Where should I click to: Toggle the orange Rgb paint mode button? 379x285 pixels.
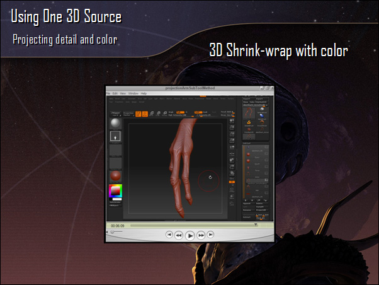pos(180,112)
